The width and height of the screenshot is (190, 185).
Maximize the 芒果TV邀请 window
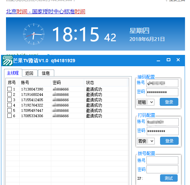pos(168,60)
